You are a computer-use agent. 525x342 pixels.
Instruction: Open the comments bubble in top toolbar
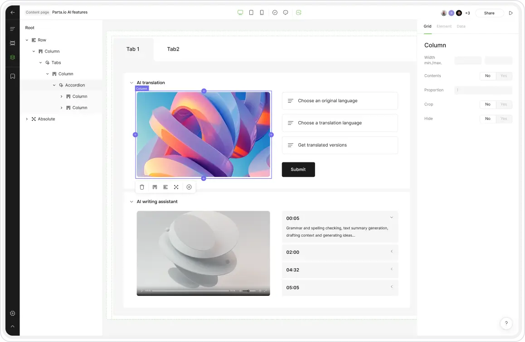(x=286, y=13)
